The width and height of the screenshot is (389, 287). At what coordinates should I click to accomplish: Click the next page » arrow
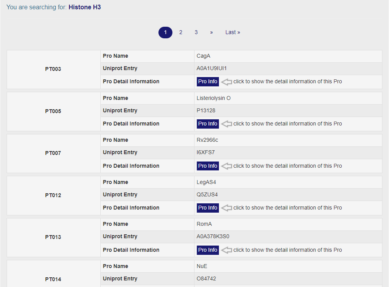pos(212,33)
